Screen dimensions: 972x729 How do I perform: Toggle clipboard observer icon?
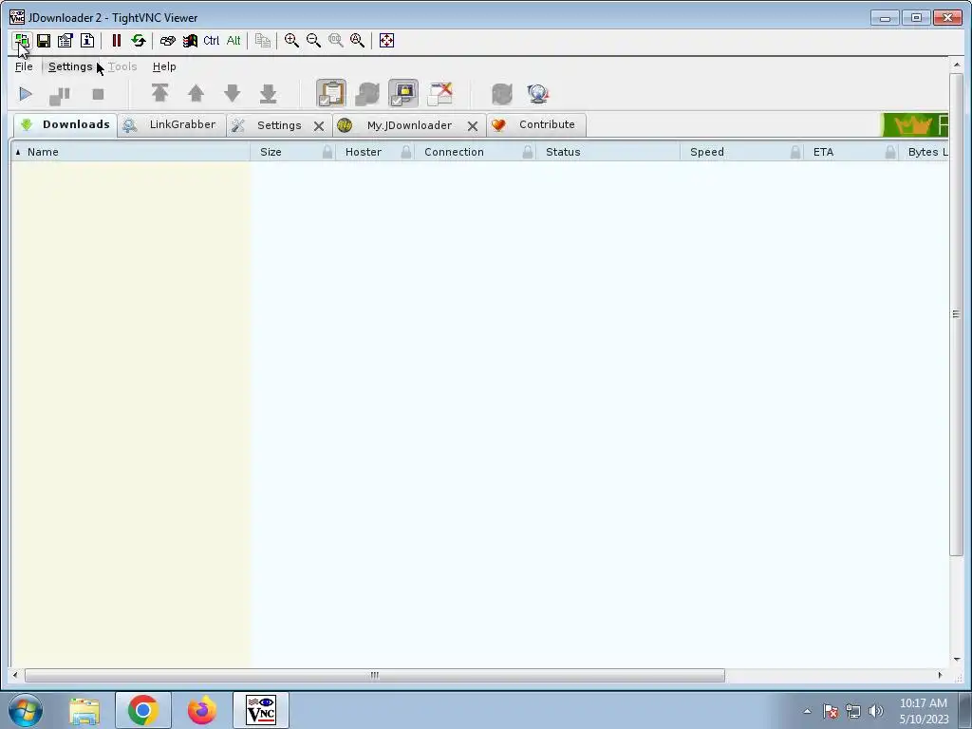(x=331, y=94)
